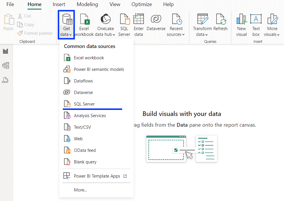This screenshot has width=284, height=201.
Task: Expand the Get data dropdown arrow
Action: (70, 35)
